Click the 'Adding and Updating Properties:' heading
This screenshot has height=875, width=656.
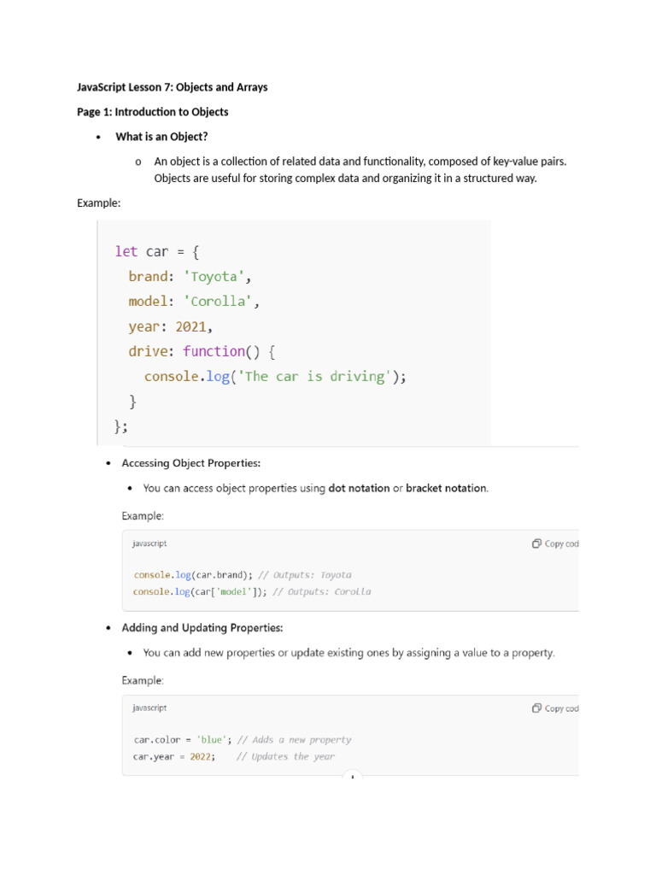(202, 628)
